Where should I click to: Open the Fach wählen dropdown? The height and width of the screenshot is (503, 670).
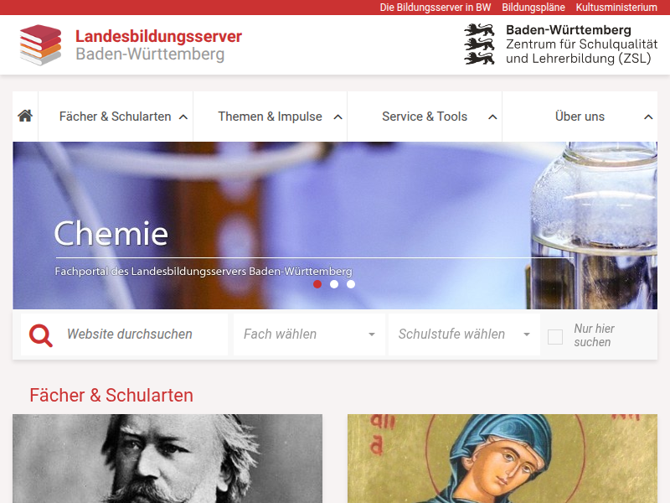click(x=309, y=334)
